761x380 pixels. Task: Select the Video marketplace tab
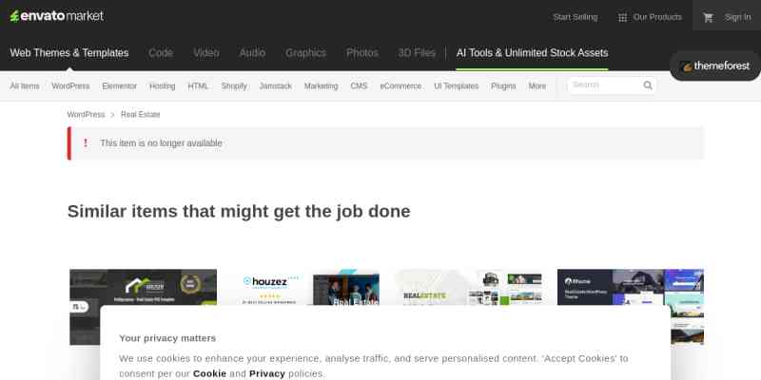pyautogui.click(x=205, y=53)
